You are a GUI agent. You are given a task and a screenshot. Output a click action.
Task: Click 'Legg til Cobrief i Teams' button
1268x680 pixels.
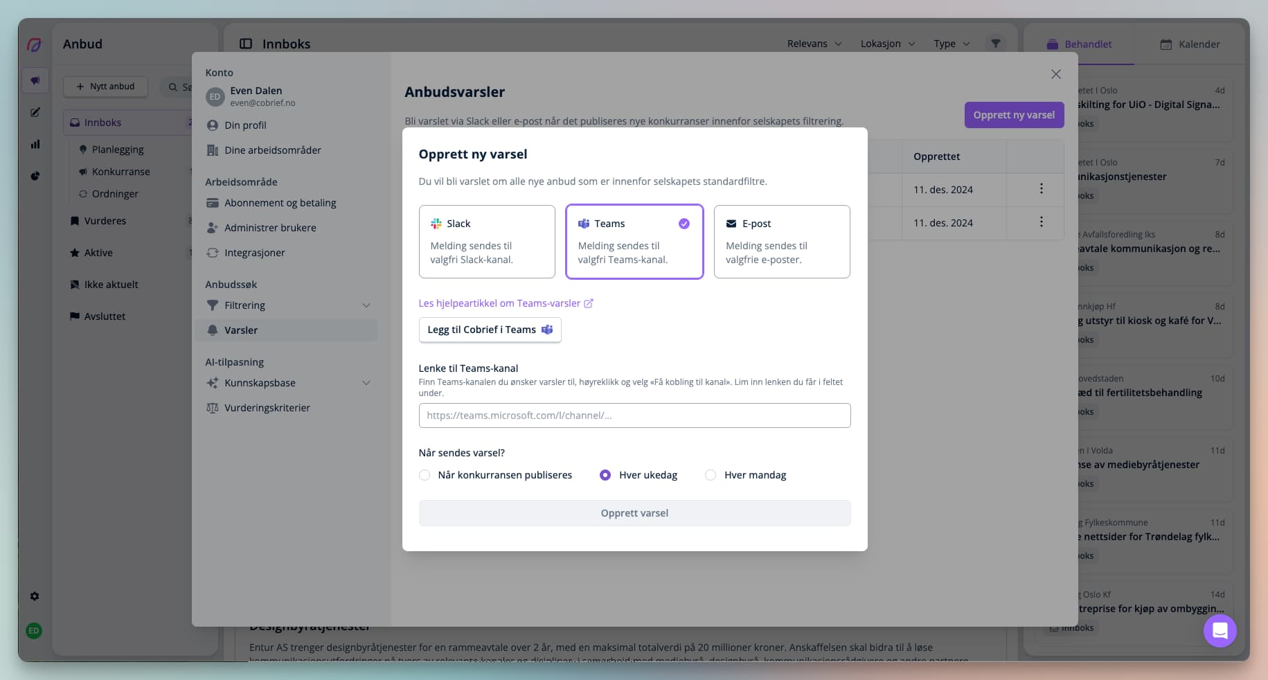490,330
